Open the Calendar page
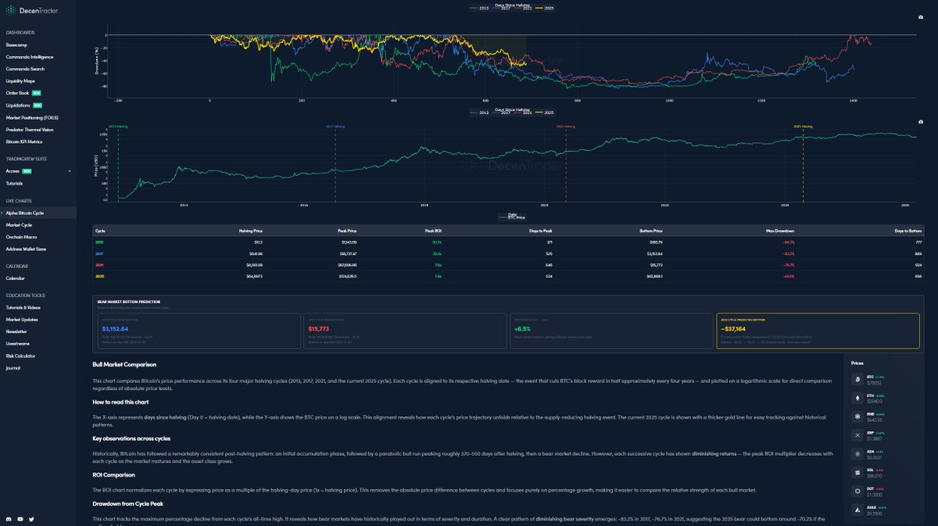The height and width of the screenshot is (526, 938). [x=16, y=278]
